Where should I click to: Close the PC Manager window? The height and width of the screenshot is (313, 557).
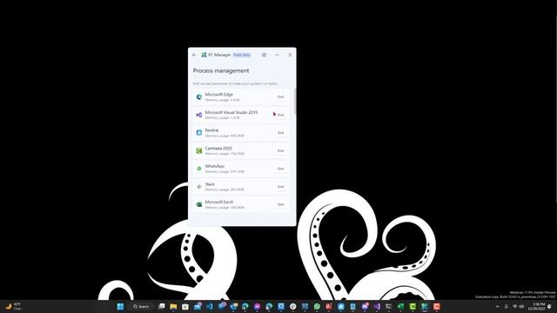click(290, 55)
